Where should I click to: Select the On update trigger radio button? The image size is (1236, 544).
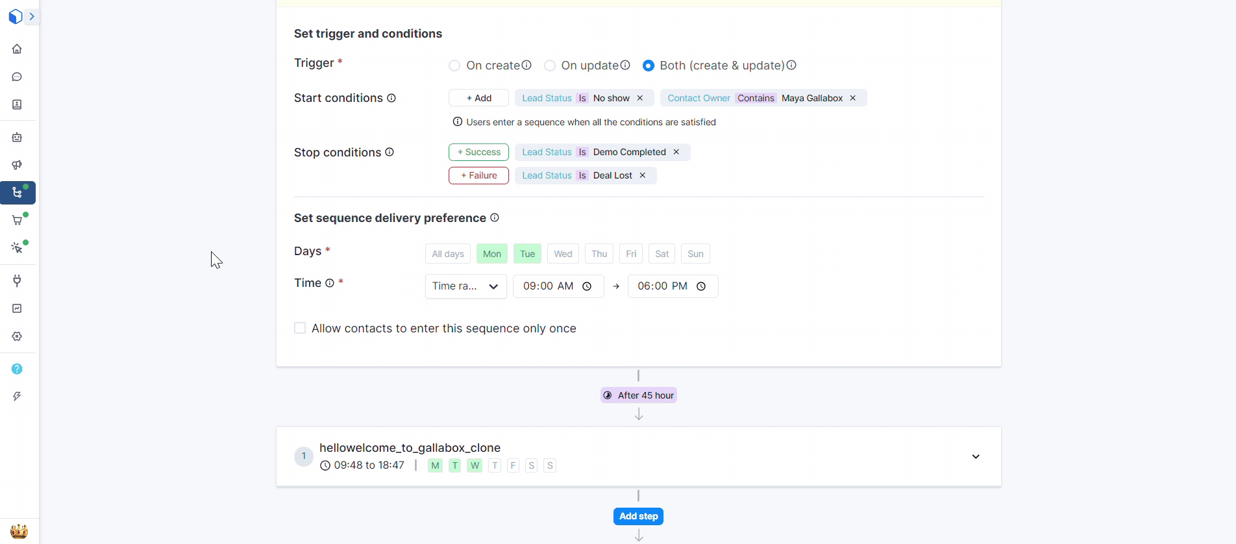point(550,66)
